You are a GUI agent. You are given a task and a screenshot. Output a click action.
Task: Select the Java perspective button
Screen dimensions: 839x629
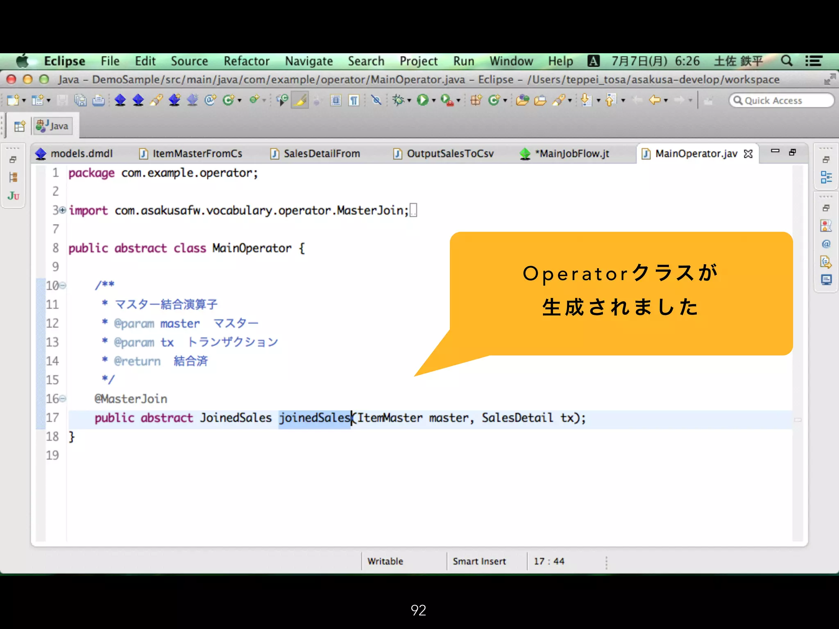tap(52, 126)
